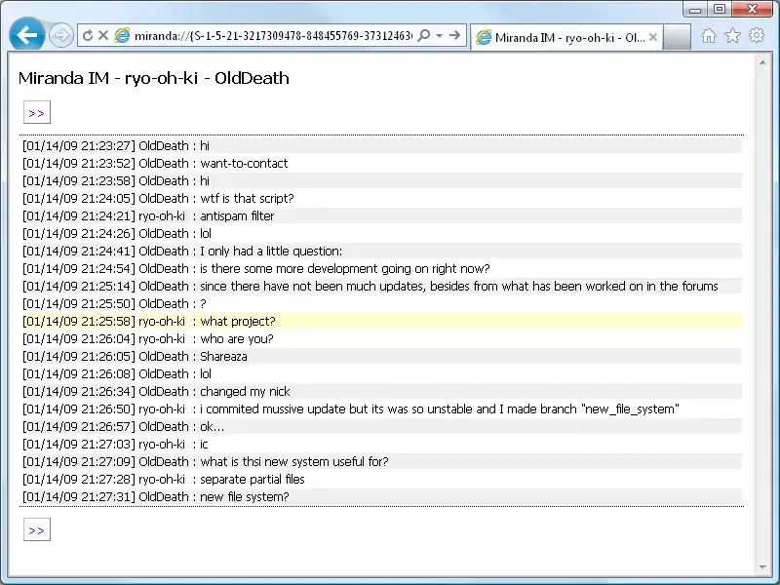Image resolution: width=780 pixels, height=585 pixels.
Task: Restore down the browser window
Action: (x=719, y=10)
